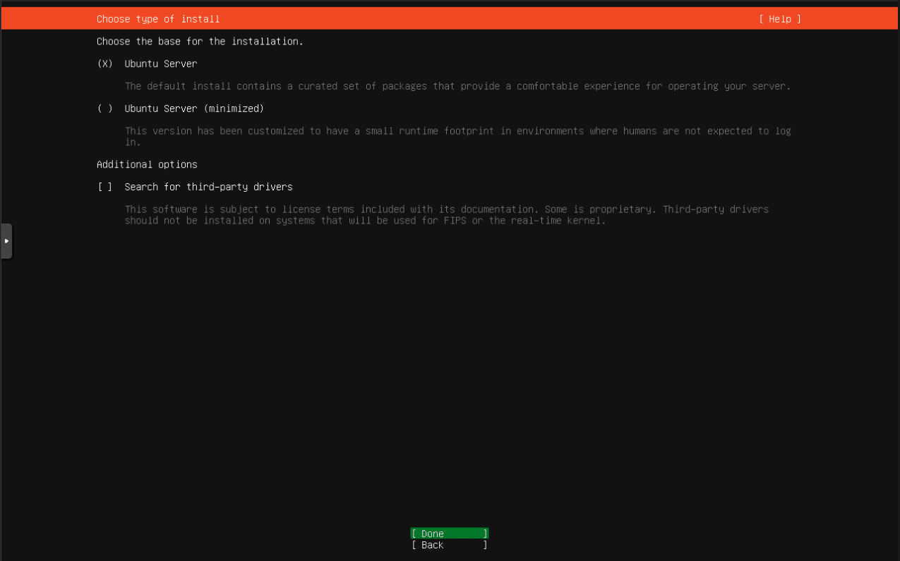
Task: Click the curated packages description line
Action: (x=457, y=86)
